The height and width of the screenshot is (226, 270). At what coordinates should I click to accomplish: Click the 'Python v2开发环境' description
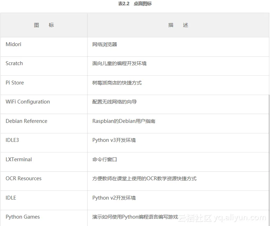(x=114, y=198)
